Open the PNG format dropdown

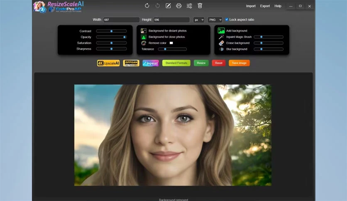coord(215,20)
